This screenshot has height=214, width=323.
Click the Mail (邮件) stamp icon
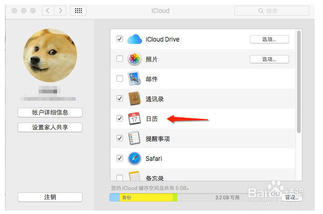(135, 79)
